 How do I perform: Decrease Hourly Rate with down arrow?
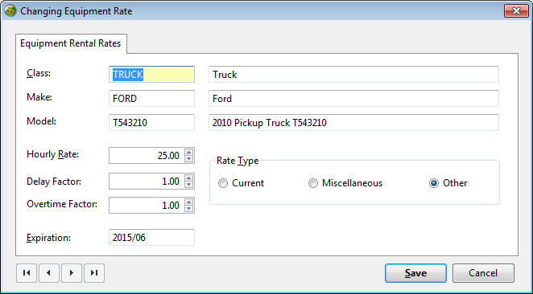189,159
